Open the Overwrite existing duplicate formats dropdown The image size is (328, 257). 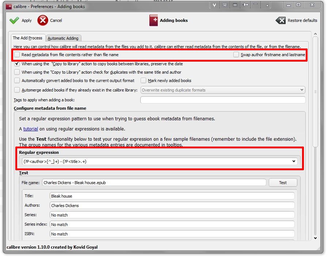[x=223, y=90]
